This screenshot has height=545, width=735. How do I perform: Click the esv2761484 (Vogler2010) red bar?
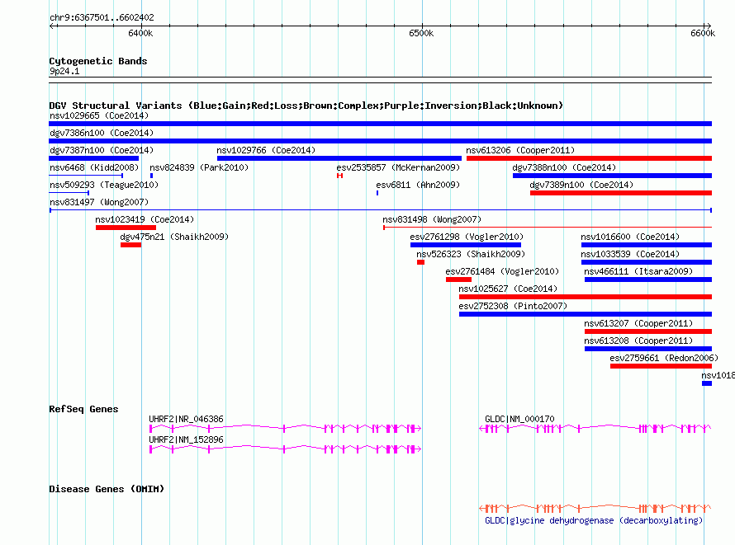(x=458, y=280)
